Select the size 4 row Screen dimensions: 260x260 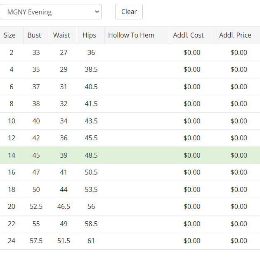[x=12, y=70]
